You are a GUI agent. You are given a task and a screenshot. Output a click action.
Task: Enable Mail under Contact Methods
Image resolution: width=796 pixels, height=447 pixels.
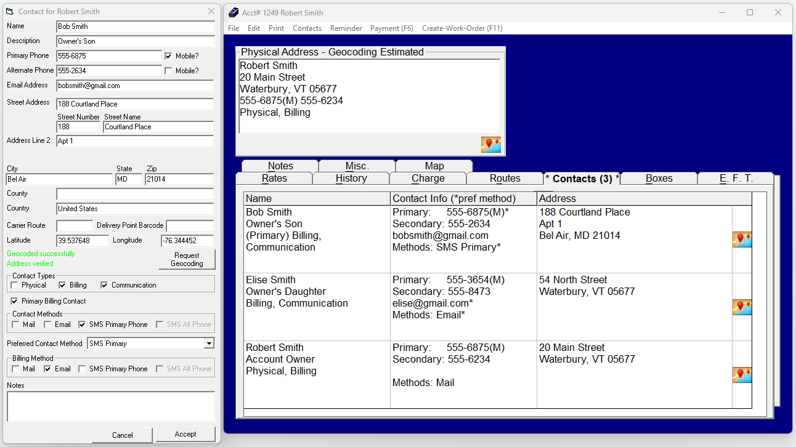[x=15, y=324]
